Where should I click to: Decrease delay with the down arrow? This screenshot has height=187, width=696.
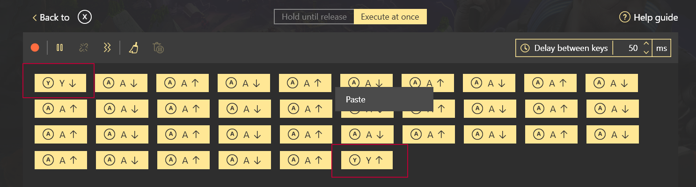click(x=646, y=52)
